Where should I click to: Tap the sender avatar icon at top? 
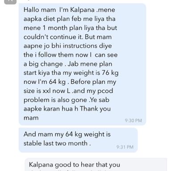(10, 2)
